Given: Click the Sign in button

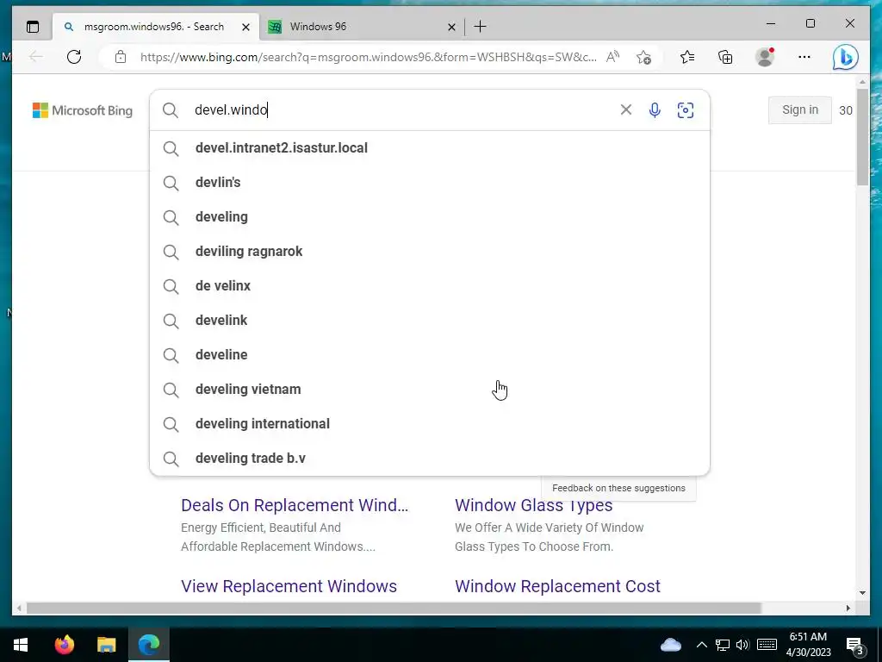Looking at the screenshot, I should 800,109.
